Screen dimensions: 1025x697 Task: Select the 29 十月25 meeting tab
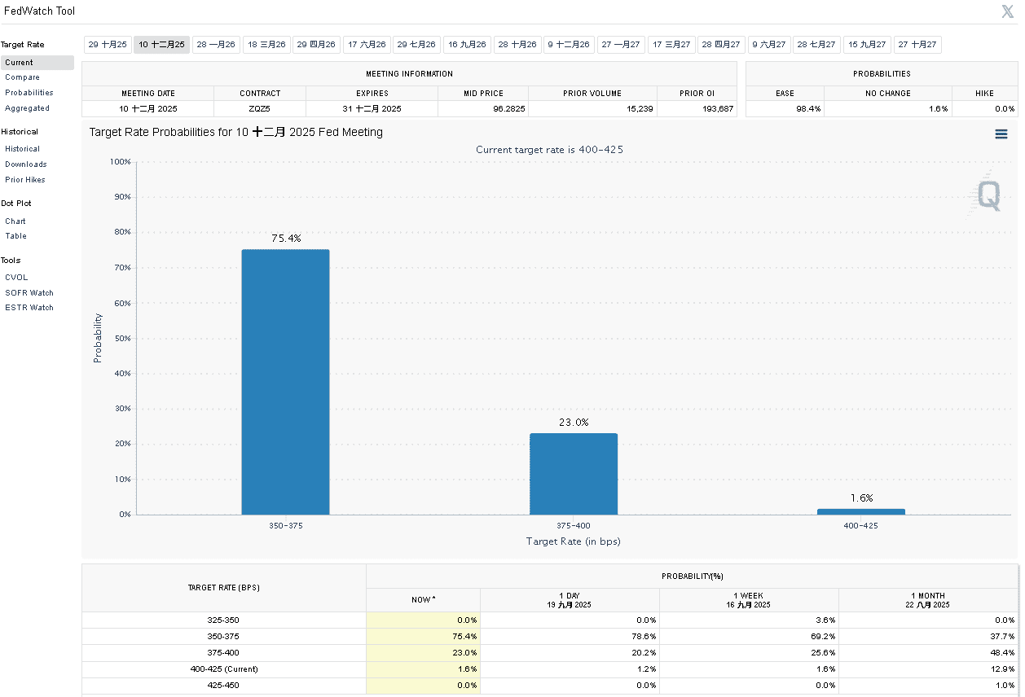[x=108, y=45]
